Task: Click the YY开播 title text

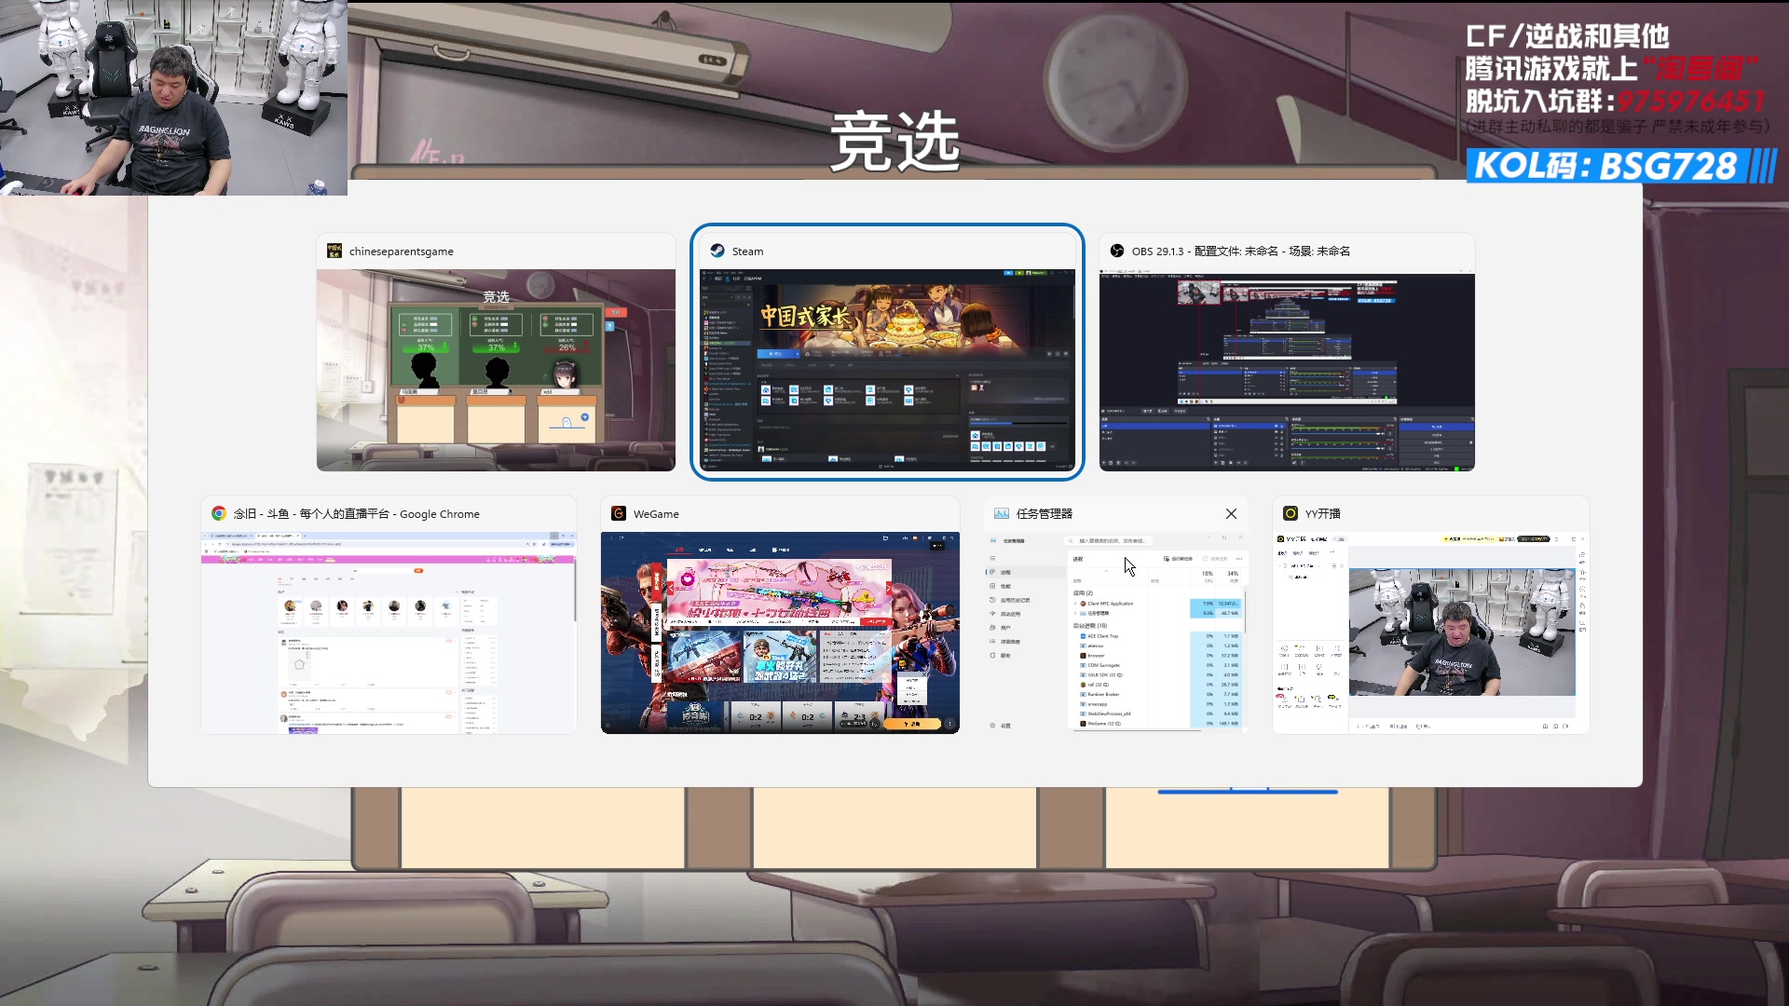Action: point(1323,514)
